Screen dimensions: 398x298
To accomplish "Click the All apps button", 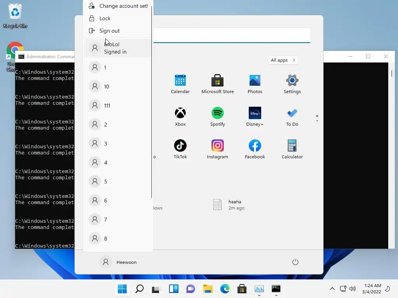I will click(x=283, y=60).
